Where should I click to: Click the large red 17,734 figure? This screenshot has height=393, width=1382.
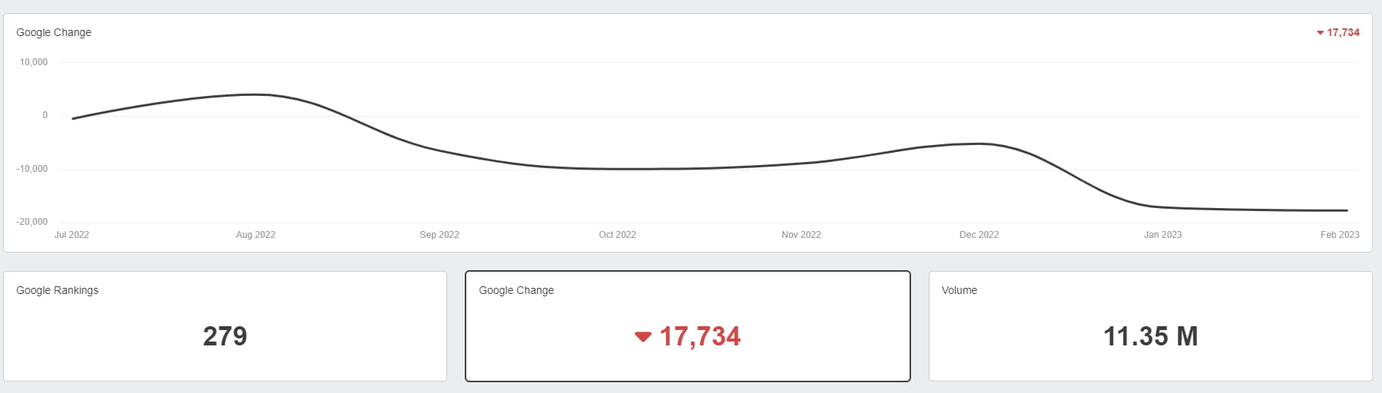[700, 336]
